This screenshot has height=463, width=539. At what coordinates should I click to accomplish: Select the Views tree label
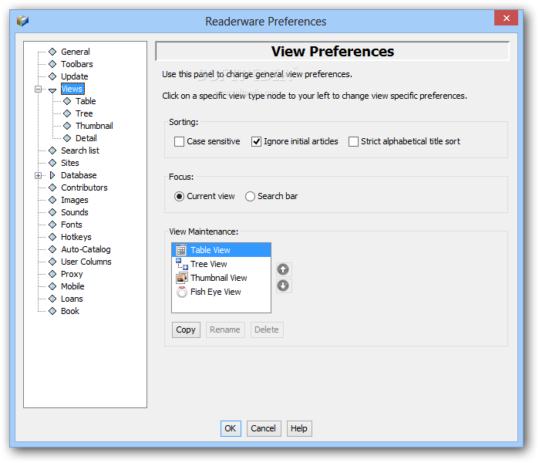tap(72, 89)
